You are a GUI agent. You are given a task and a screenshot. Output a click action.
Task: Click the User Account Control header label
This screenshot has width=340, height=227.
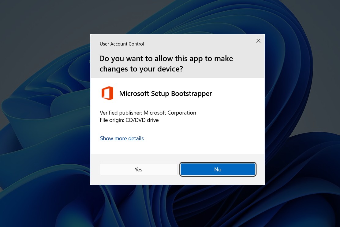[122, 44]
